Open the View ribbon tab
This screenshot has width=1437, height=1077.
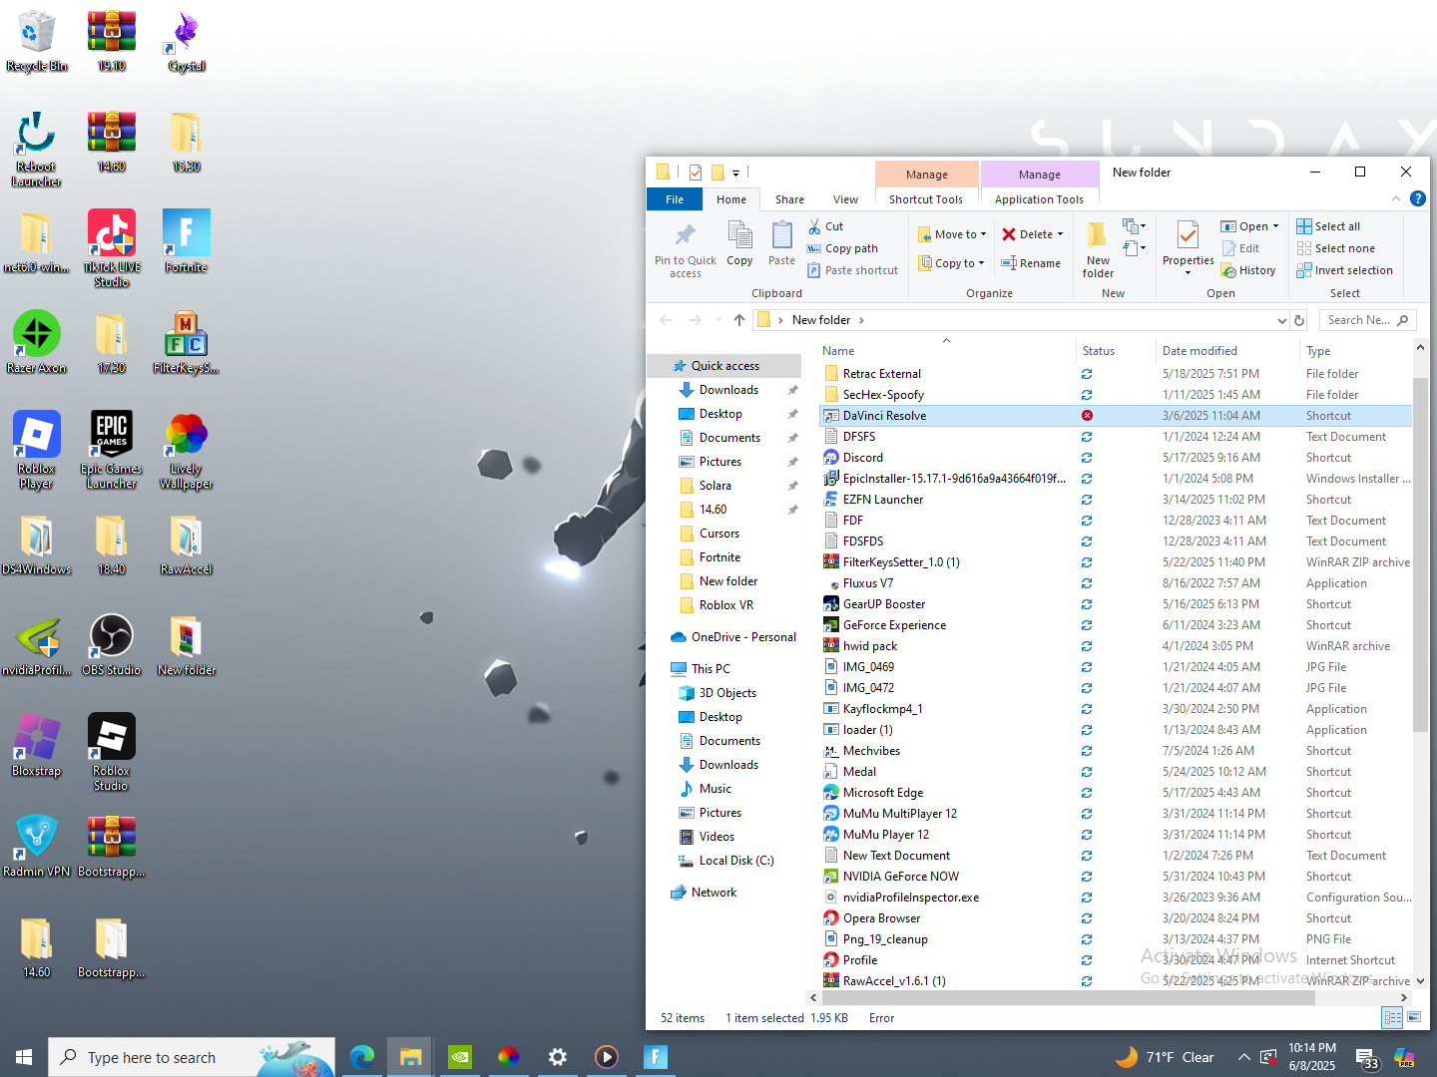(x=845, y=199)
